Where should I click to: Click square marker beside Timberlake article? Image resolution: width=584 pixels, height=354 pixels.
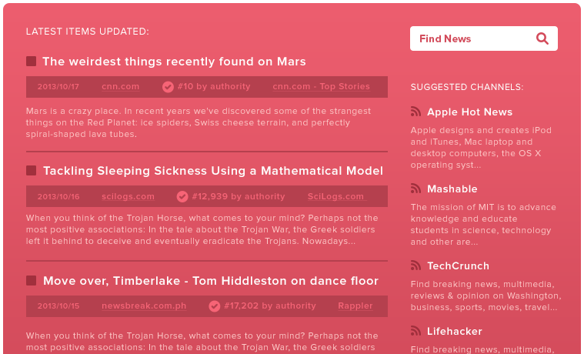click(32, 281)
